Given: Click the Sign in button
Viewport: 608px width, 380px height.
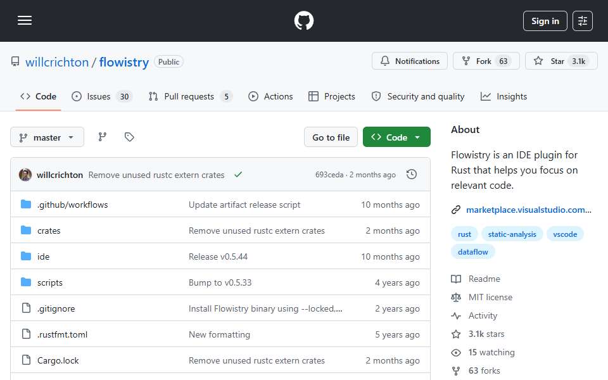Looking at the screenshot, I should [545, 21].
